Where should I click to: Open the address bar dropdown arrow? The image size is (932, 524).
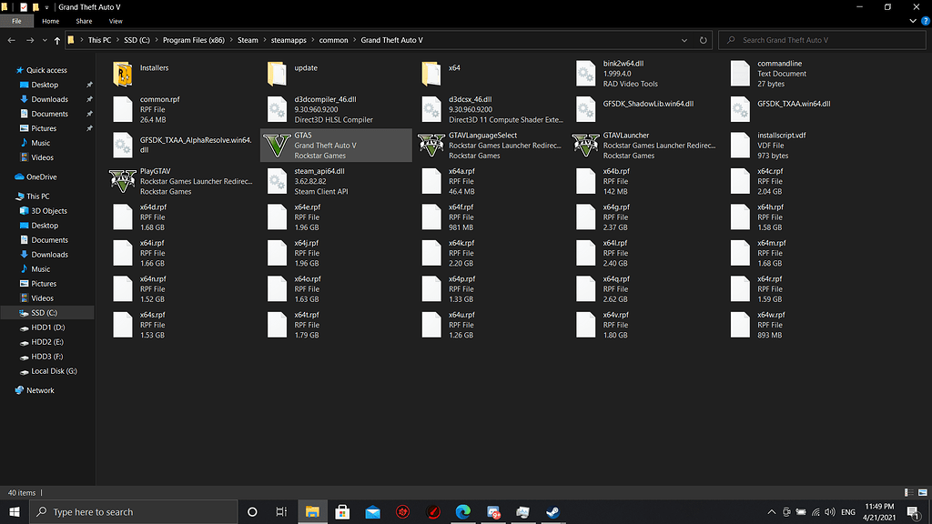(684, 39)
